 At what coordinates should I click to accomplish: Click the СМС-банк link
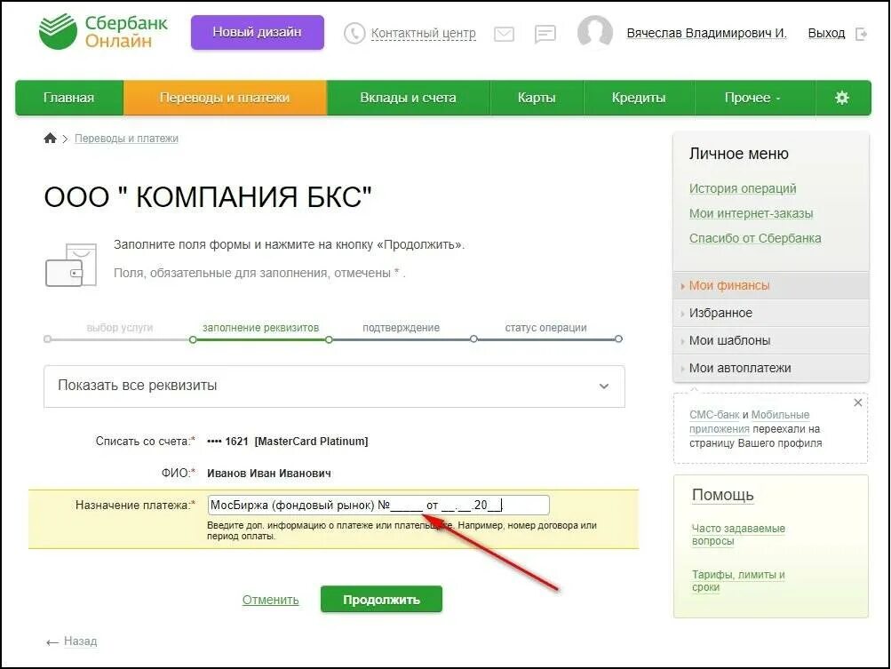714,415
